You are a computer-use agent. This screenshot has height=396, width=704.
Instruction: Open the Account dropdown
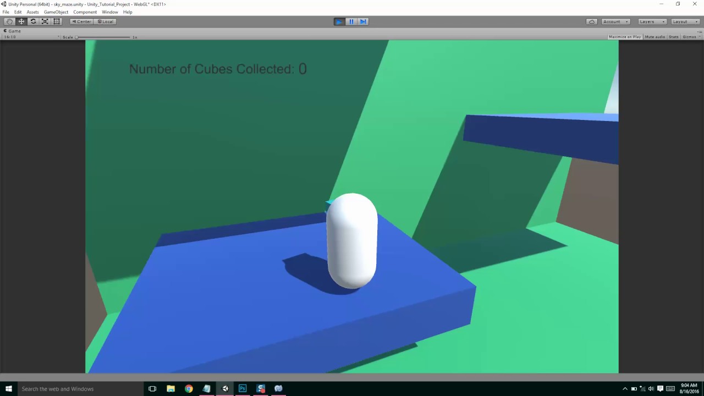coord(615,21)
